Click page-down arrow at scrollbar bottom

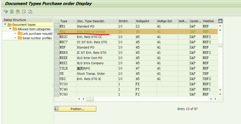[x=220, y=94]
